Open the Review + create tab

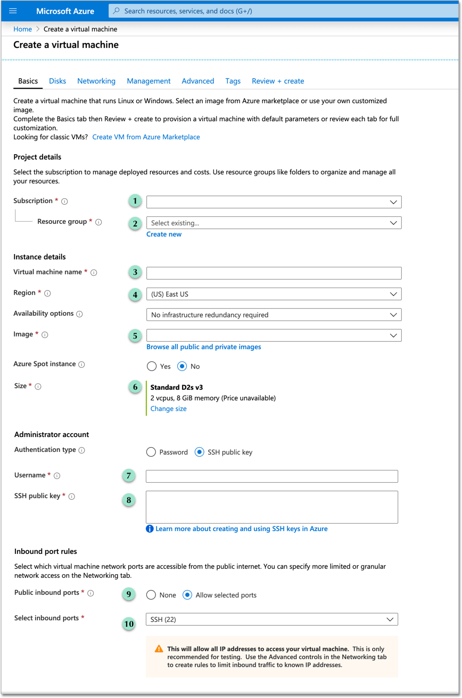point(278,81)
